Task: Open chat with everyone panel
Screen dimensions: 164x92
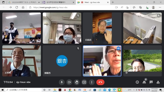Action: click(151, 82)
